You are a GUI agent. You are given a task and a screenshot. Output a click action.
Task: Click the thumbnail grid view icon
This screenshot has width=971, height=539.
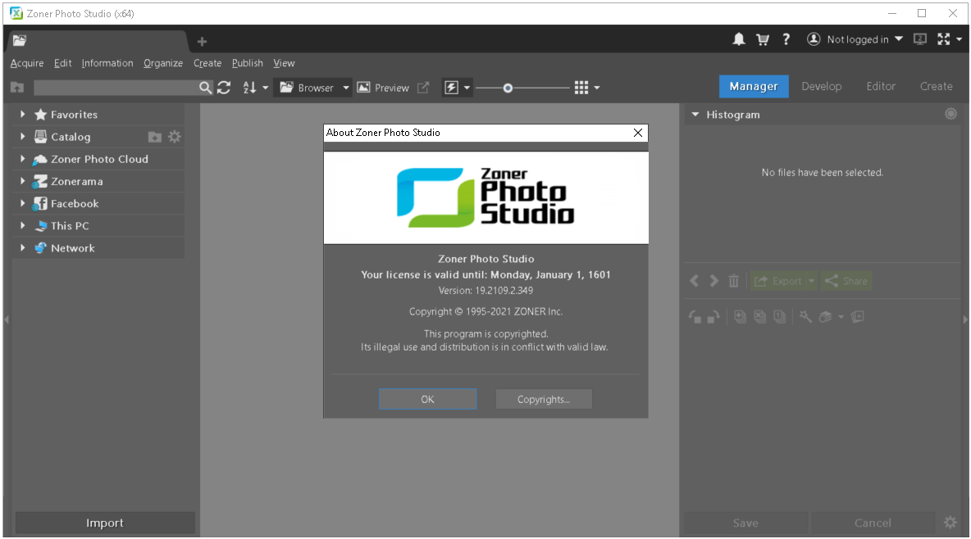581,88
